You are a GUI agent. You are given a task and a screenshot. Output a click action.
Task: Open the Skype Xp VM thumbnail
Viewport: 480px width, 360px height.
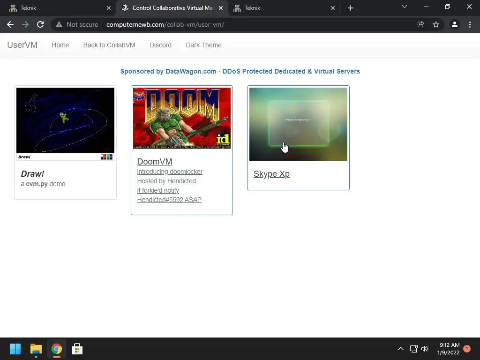298,124
